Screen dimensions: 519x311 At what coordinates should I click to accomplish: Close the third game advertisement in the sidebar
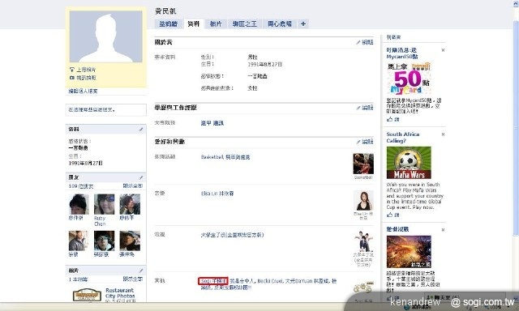(443, 230)
